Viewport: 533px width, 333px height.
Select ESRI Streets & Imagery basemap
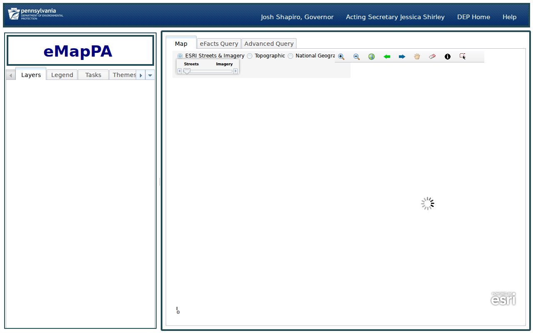[x=180, y=56]
